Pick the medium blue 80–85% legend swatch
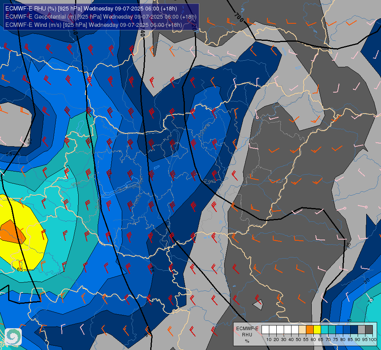381x350 pixels. coord(347,330)
